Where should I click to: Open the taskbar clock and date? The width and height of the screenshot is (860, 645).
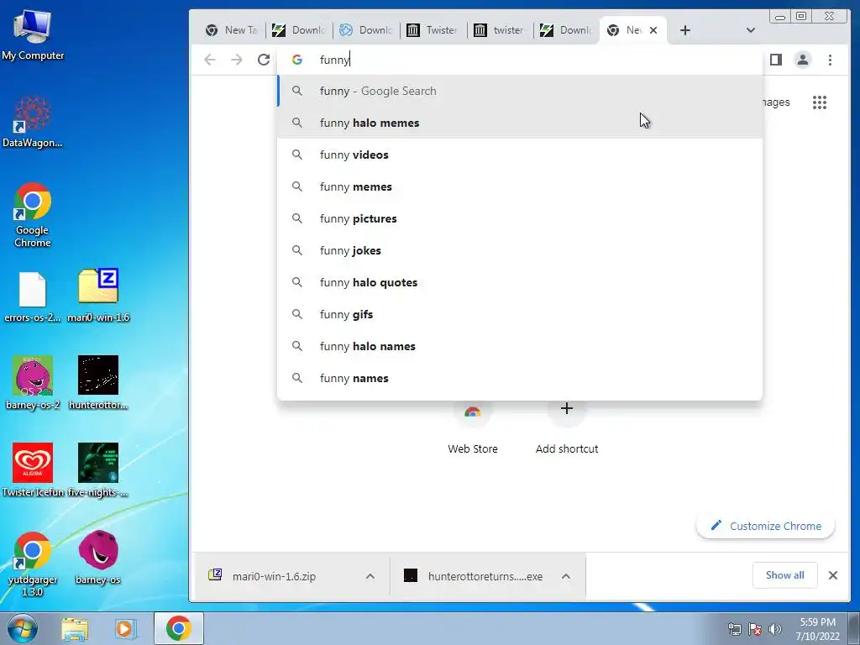coord(818,628)
